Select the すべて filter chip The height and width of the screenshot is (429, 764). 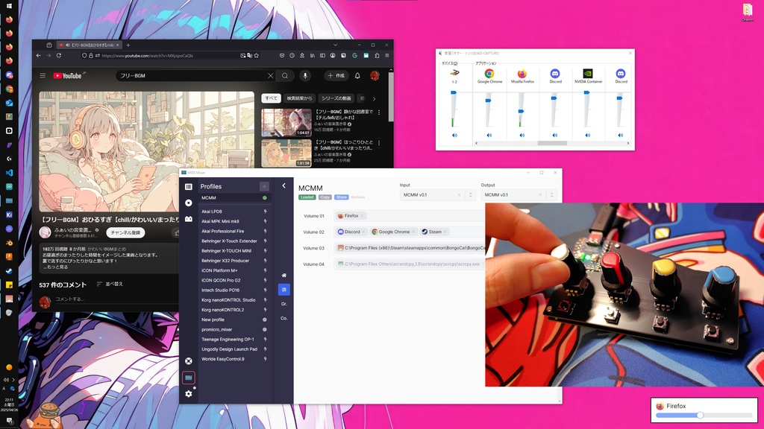pyautogui.click(x=272, y=98)
